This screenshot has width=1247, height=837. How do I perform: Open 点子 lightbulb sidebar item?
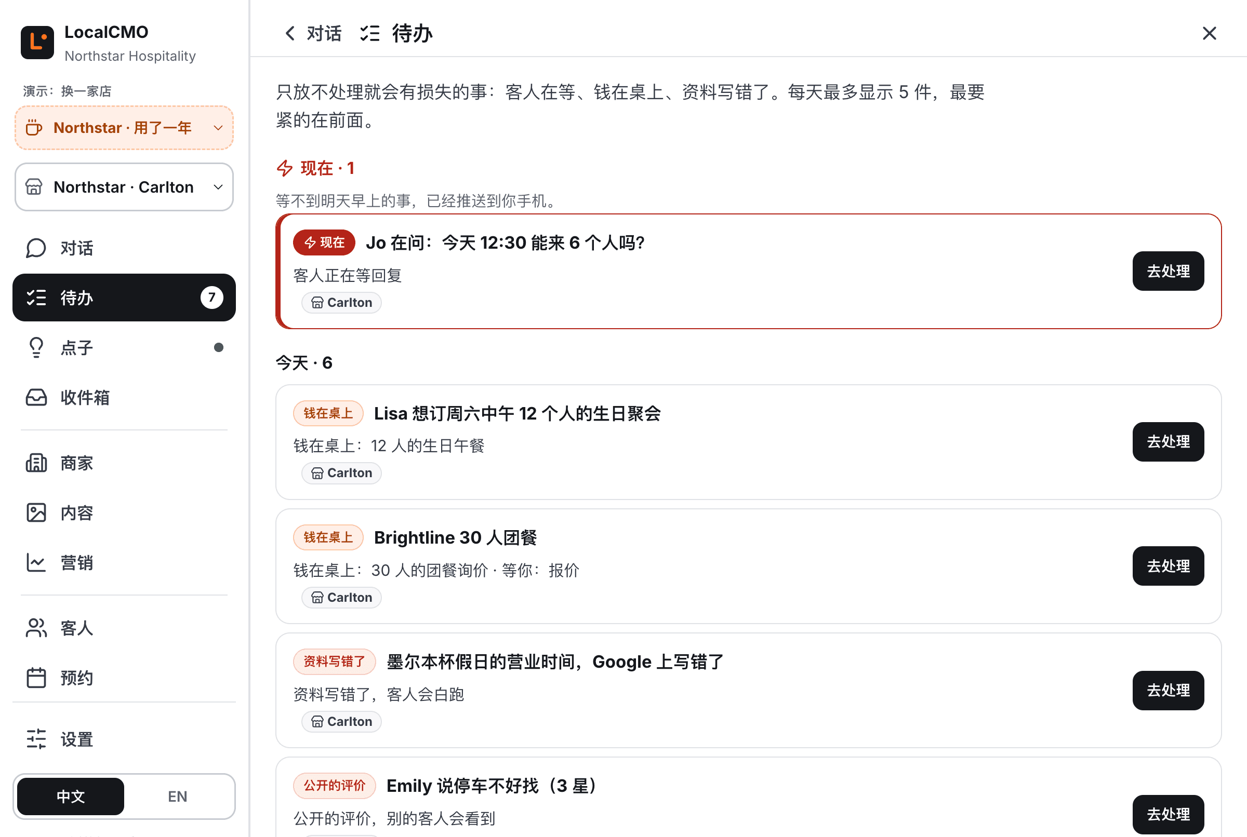[124, 347]
